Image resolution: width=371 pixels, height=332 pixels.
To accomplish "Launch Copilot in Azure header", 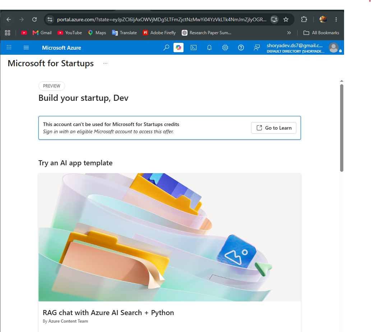I will (178, 48).
